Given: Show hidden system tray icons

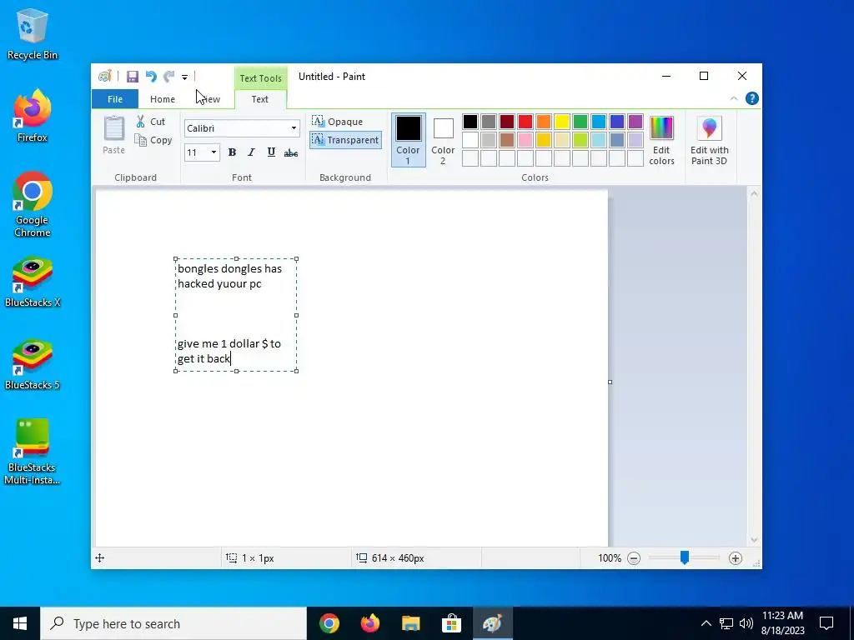Looking at the screenshot, I should [706, 623].
